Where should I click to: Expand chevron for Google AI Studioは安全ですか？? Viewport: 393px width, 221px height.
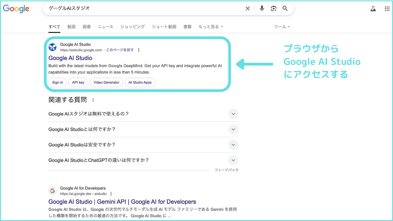coord(233,145)
